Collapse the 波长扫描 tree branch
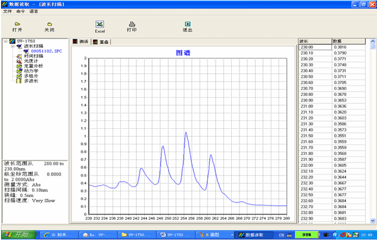The height and width of the screenshot is (240, 377). coord(12,46)
